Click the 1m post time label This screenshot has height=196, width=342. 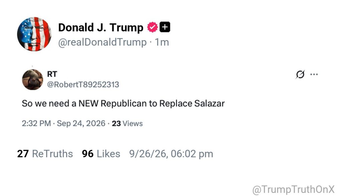point(162,42)
